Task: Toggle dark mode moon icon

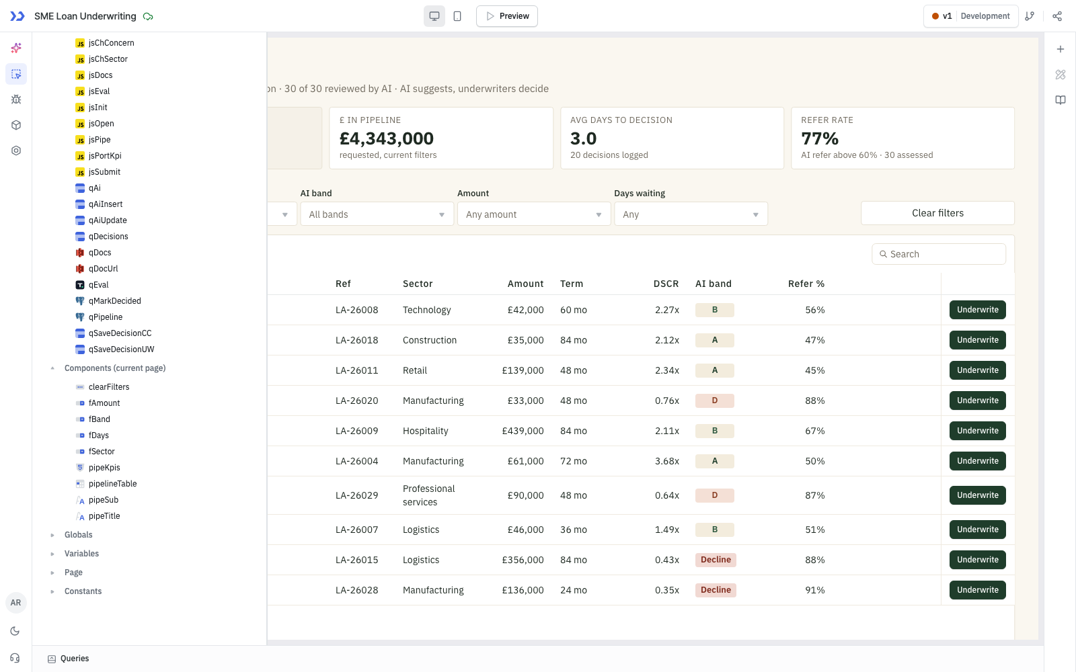Action: tap(15, 631)
